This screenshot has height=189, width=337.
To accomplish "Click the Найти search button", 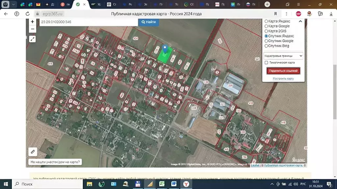I will (148, 22).
